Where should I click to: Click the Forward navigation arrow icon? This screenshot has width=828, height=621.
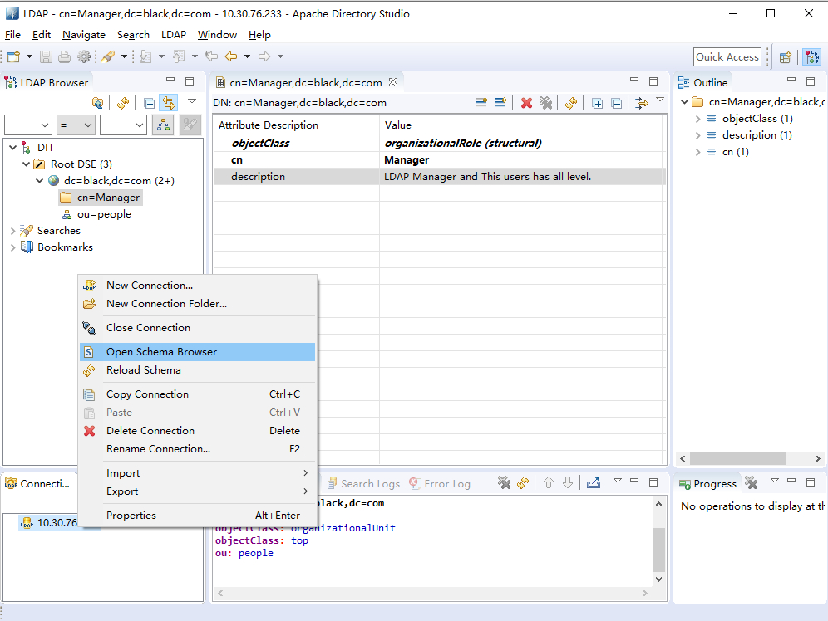point(264,56)
